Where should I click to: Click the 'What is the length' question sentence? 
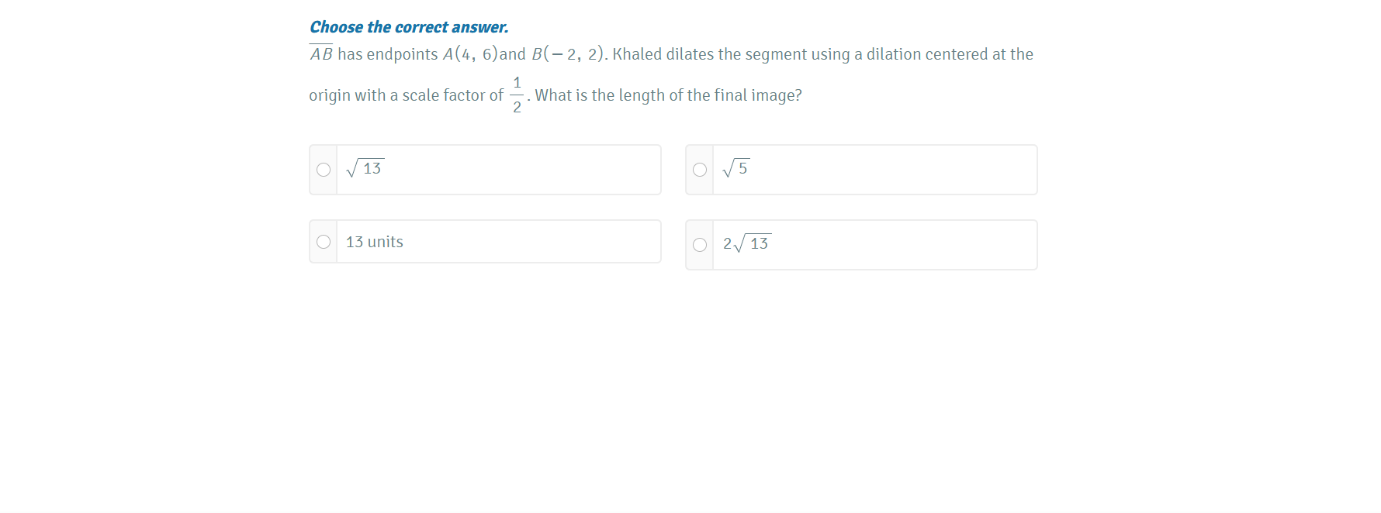[668, 95]
